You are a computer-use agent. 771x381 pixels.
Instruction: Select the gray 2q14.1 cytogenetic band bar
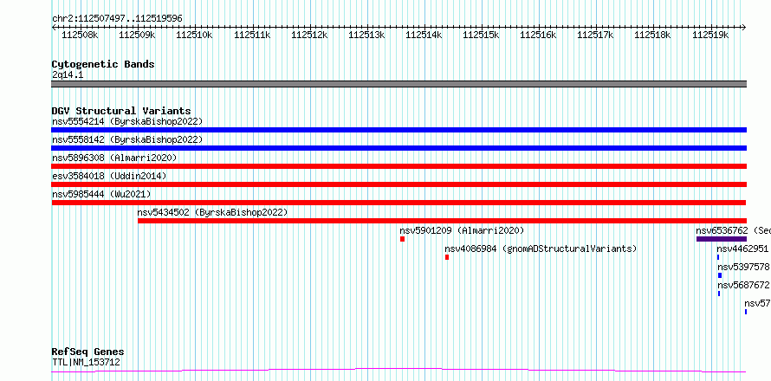(398, 84)
